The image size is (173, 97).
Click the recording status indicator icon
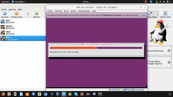click(x=127, y=90)
